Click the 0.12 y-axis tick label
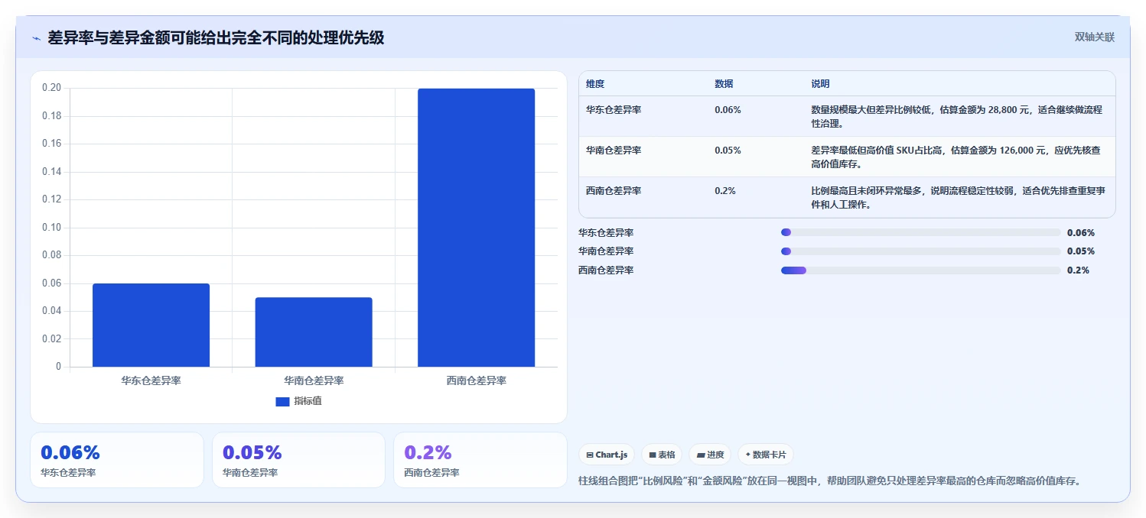Screen dimensions: 1146x518 (51, 199)
